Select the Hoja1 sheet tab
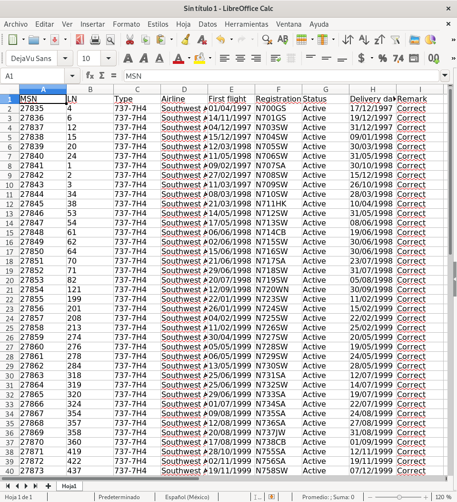Screen dimensions: 457x502 pos(70,486)
